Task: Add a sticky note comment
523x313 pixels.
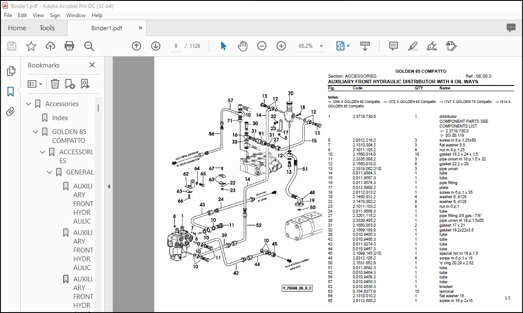Action: coord(394,46)
